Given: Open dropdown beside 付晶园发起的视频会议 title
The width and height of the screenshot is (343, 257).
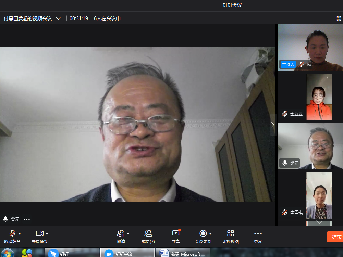Looking at the screenshot, I should (58, 18).
